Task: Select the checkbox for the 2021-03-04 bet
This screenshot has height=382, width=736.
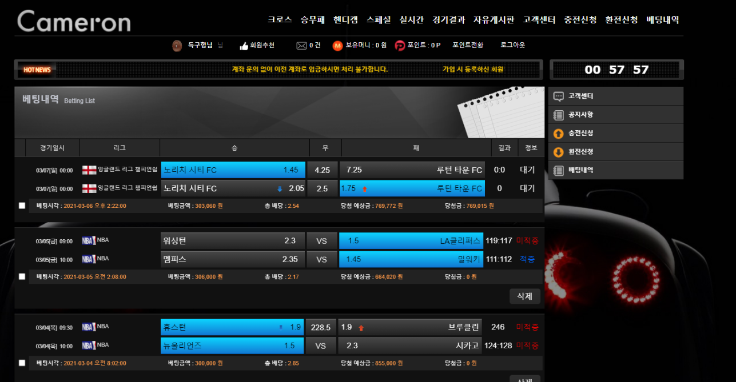Action: pos(22,363)
